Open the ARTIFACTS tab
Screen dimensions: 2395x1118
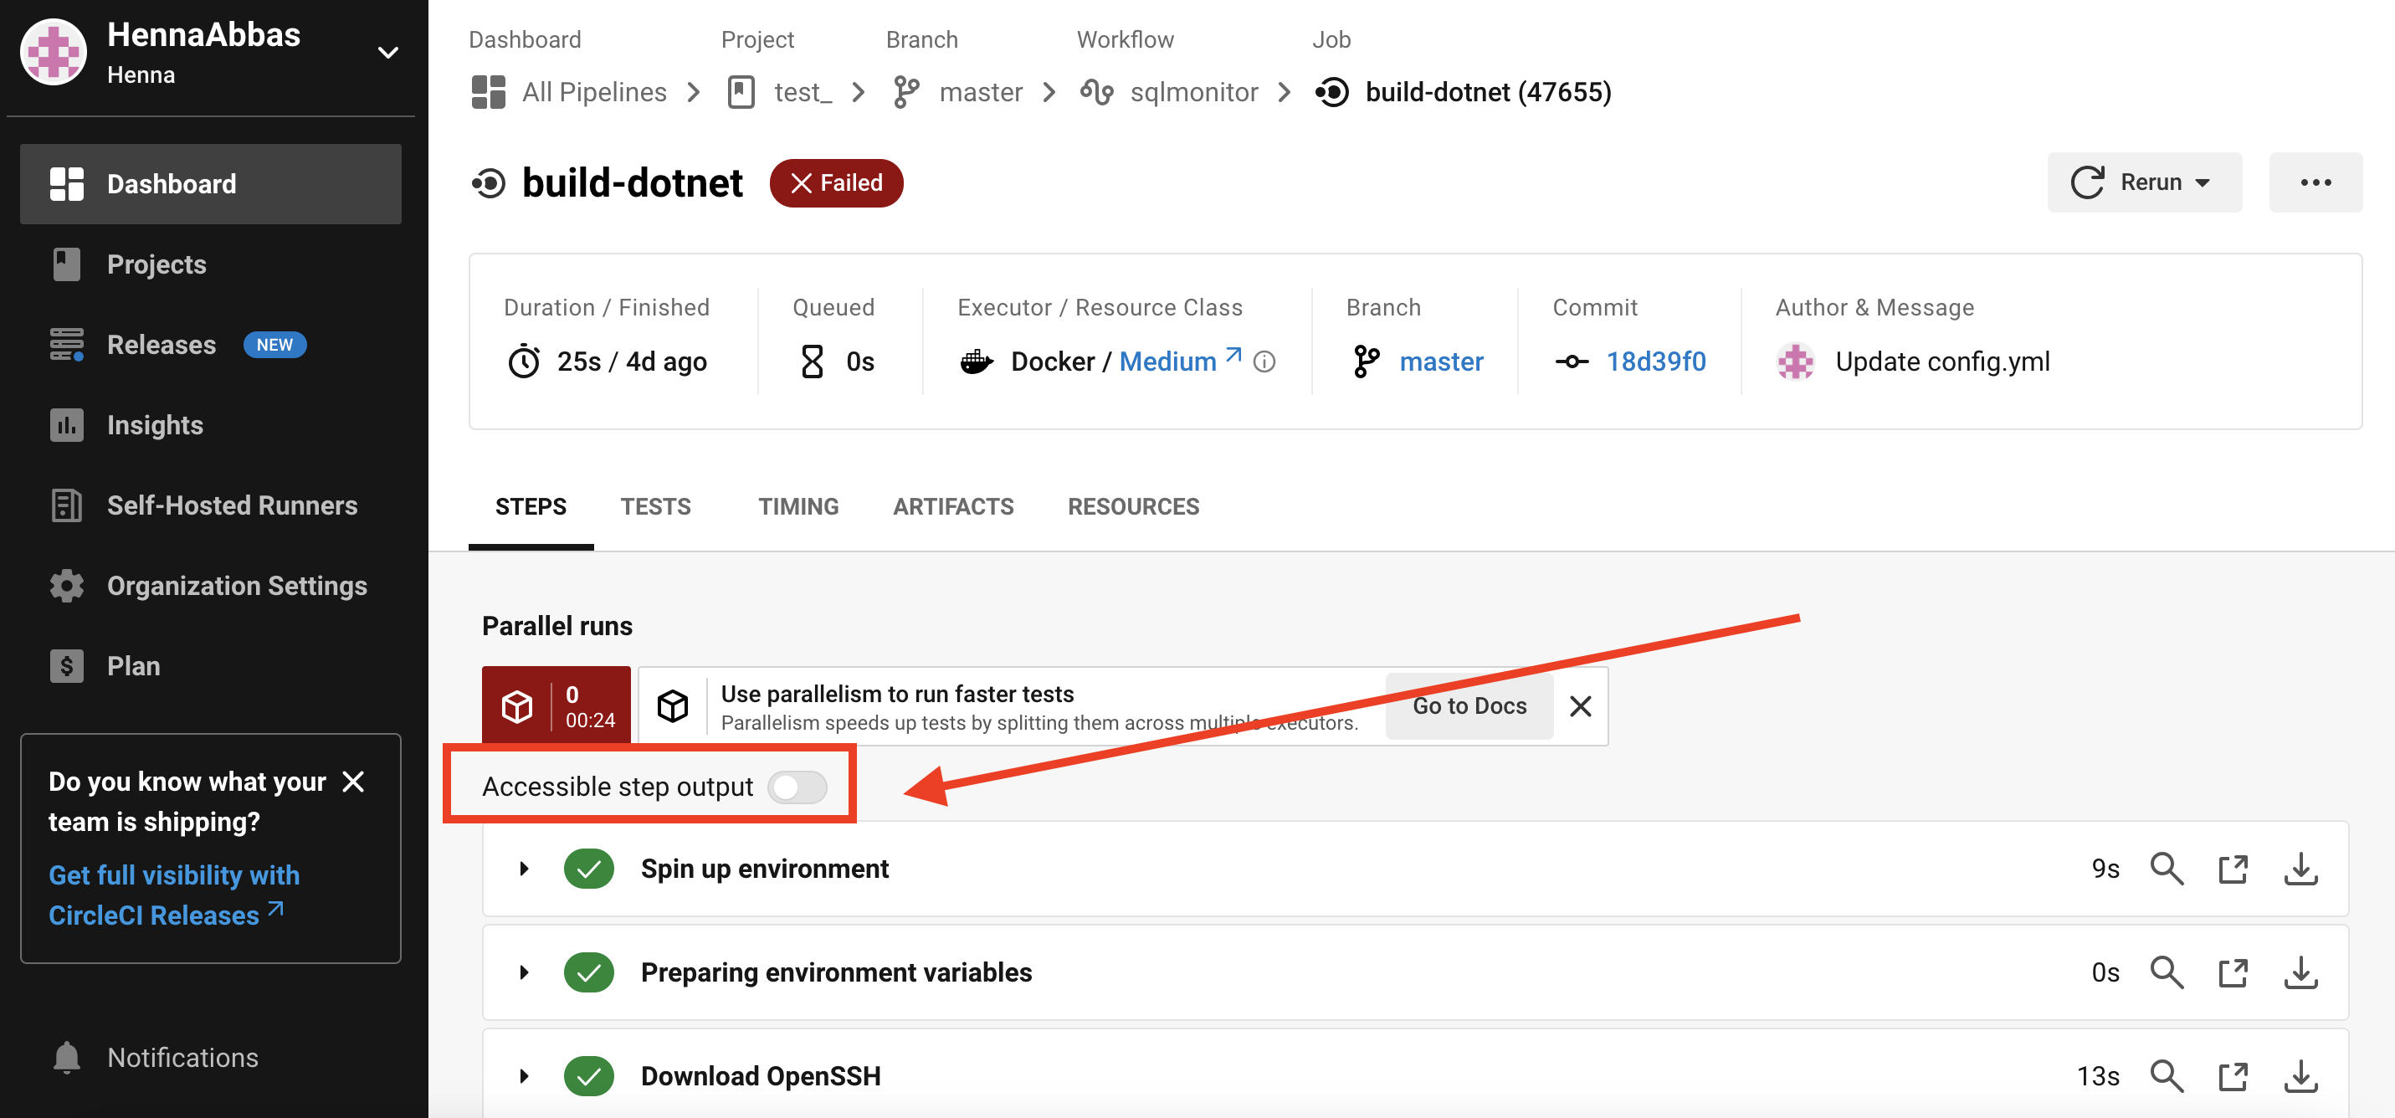[953, 506]
